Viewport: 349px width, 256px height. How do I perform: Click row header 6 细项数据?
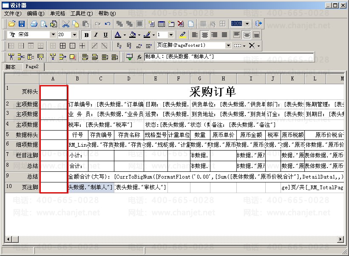click(x=22, y=145)
